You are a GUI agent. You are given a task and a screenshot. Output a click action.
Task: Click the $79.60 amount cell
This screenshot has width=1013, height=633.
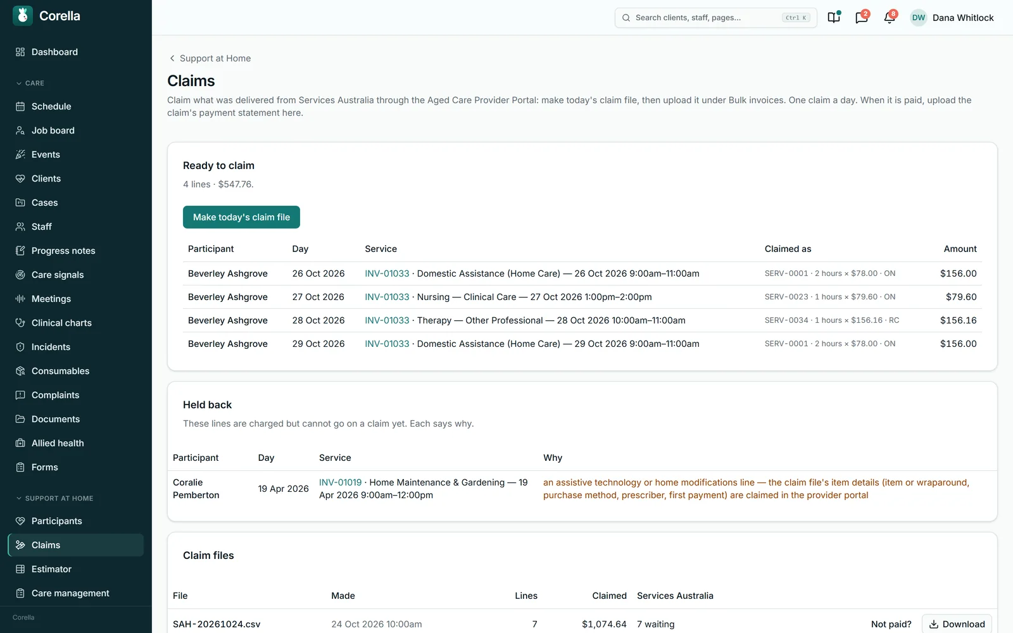[x=961, y=297]
